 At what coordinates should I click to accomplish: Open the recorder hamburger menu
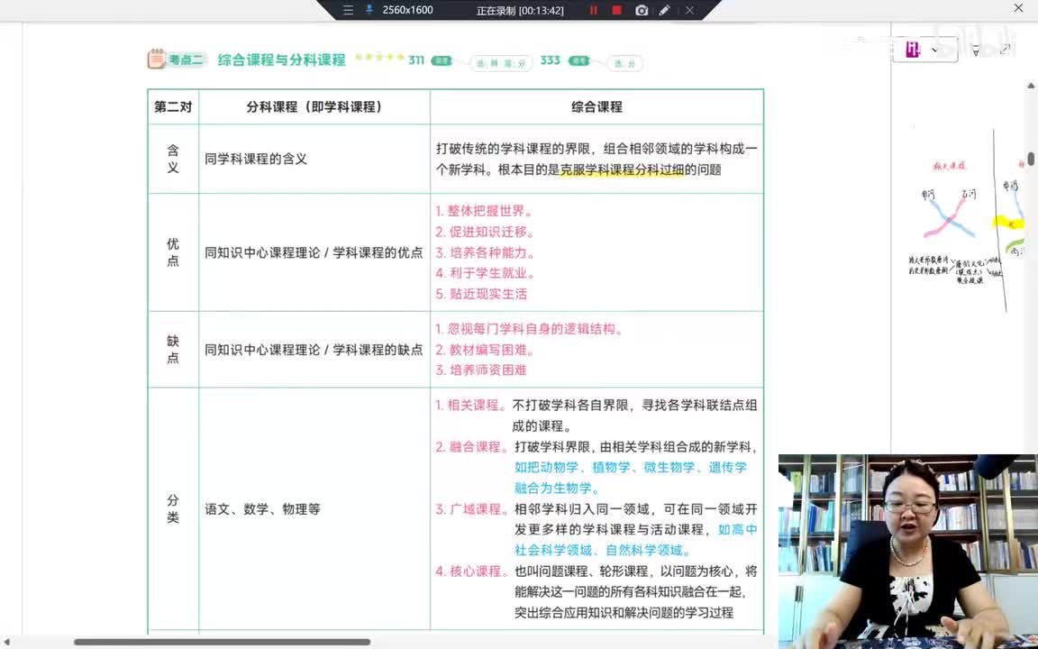pos(348,10)
